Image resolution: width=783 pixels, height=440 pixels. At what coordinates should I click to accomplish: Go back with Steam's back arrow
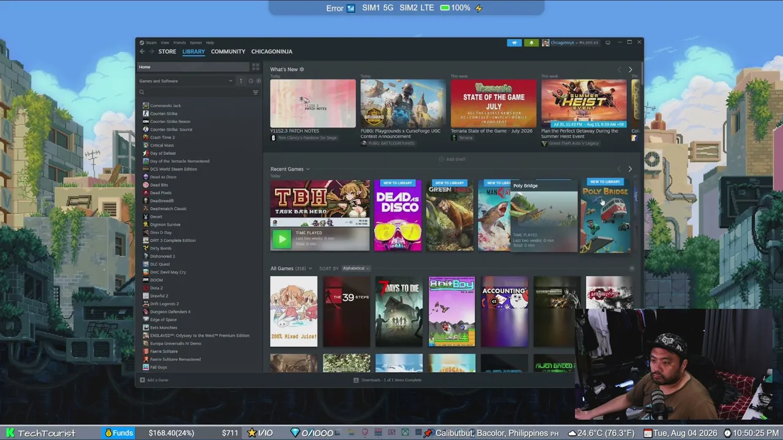pos(142,51)
